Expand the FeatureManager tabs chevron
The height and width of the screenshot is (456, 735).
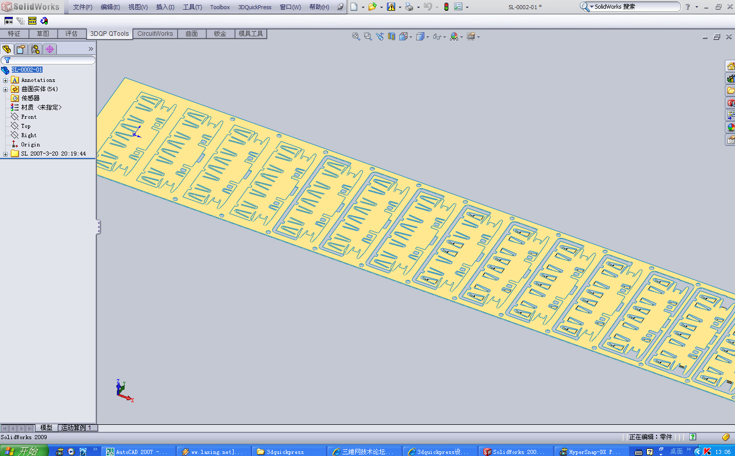pos(91,49)
